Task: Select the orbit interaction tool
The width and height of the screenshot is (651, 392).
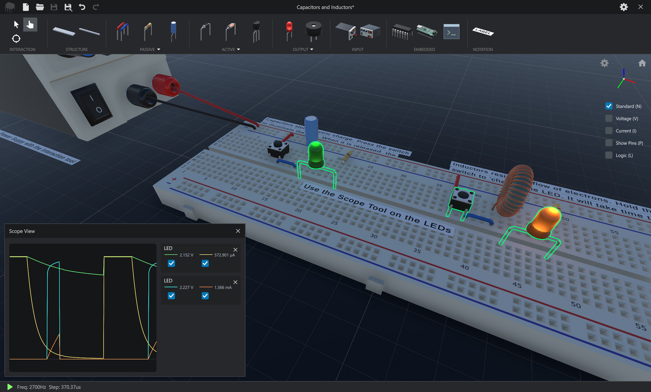Action: click(x=16, y=38)
